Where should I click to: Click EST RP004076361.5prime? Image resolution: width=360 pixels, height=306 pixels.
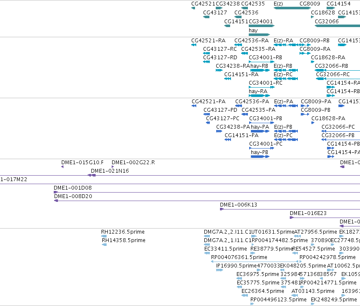point(239,257)
